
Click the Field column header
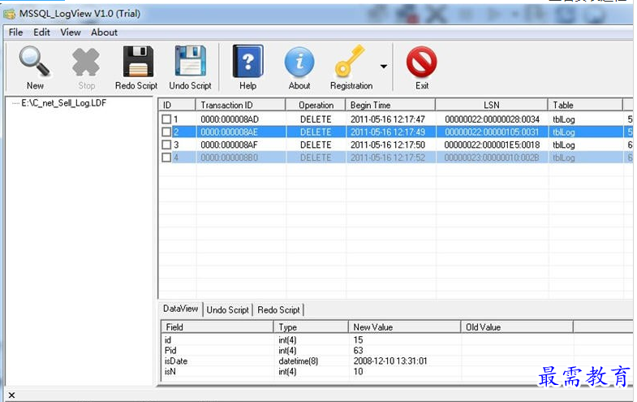(x=217, y=327)
